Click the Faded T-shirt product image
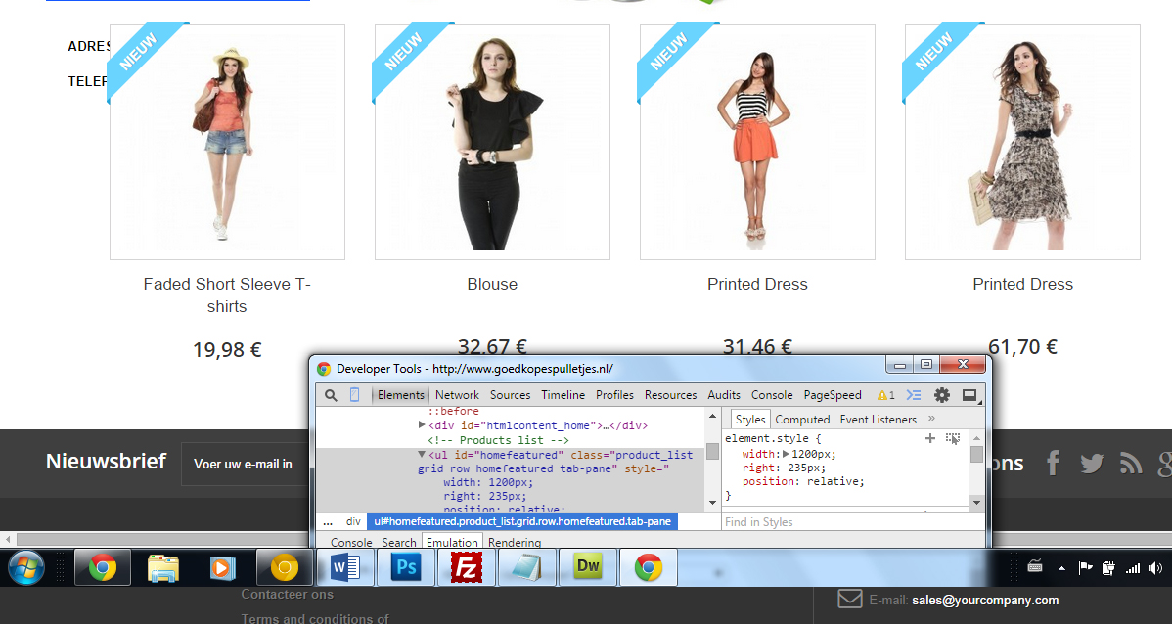Image resolution: width=1172 pixels, height=624 pixels. click(x=227, y=142)
